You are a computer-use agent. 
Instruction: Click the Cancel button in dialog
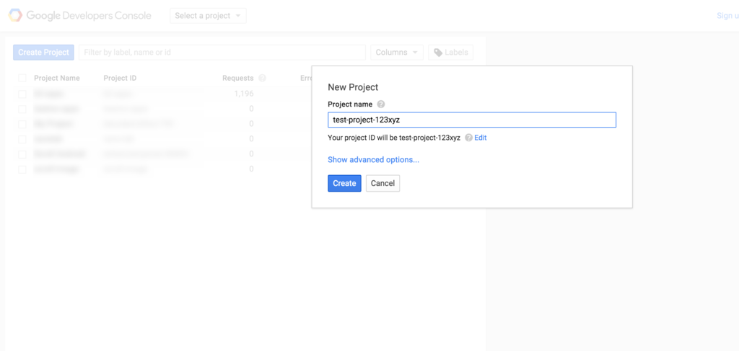tap(382, 184)
